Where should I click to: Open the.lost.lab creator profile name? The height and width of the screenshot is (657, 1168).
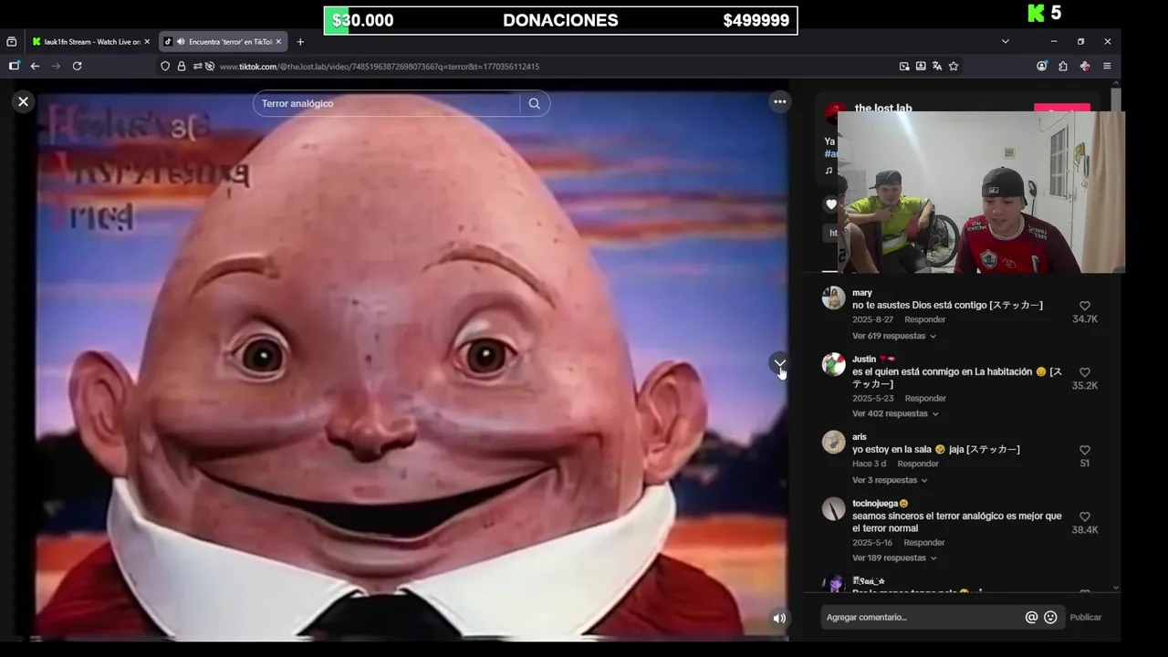point(883,108)
